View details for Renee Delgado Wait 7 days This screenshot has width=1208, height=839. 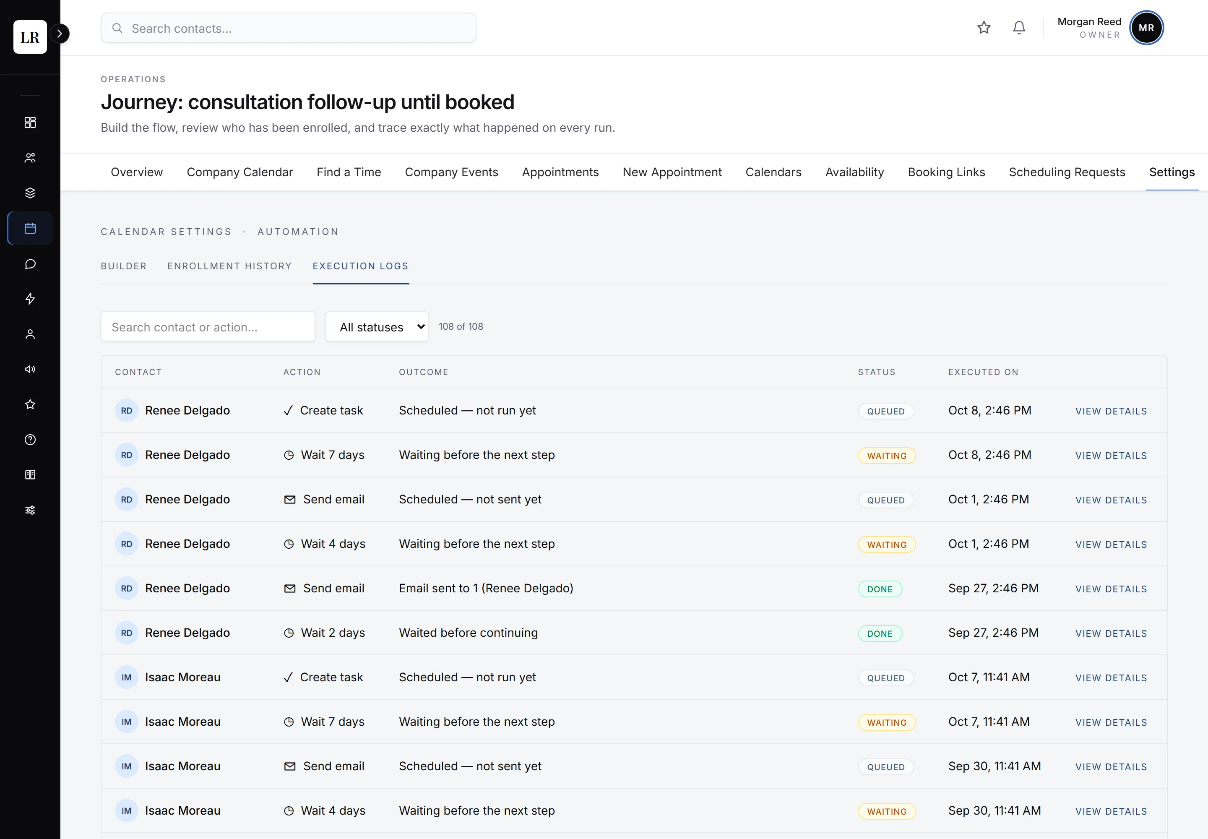coord(1111,455)
